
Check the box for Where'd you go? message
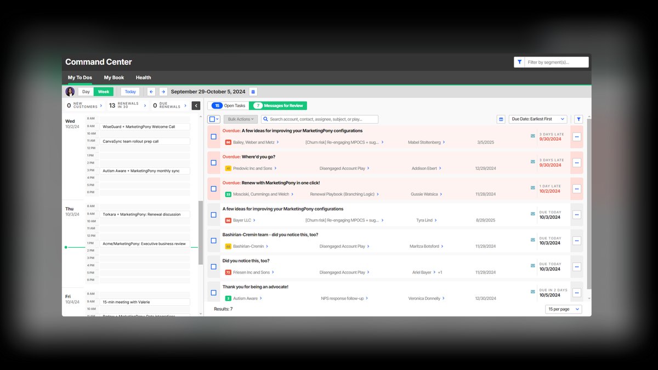coord(214,163)
